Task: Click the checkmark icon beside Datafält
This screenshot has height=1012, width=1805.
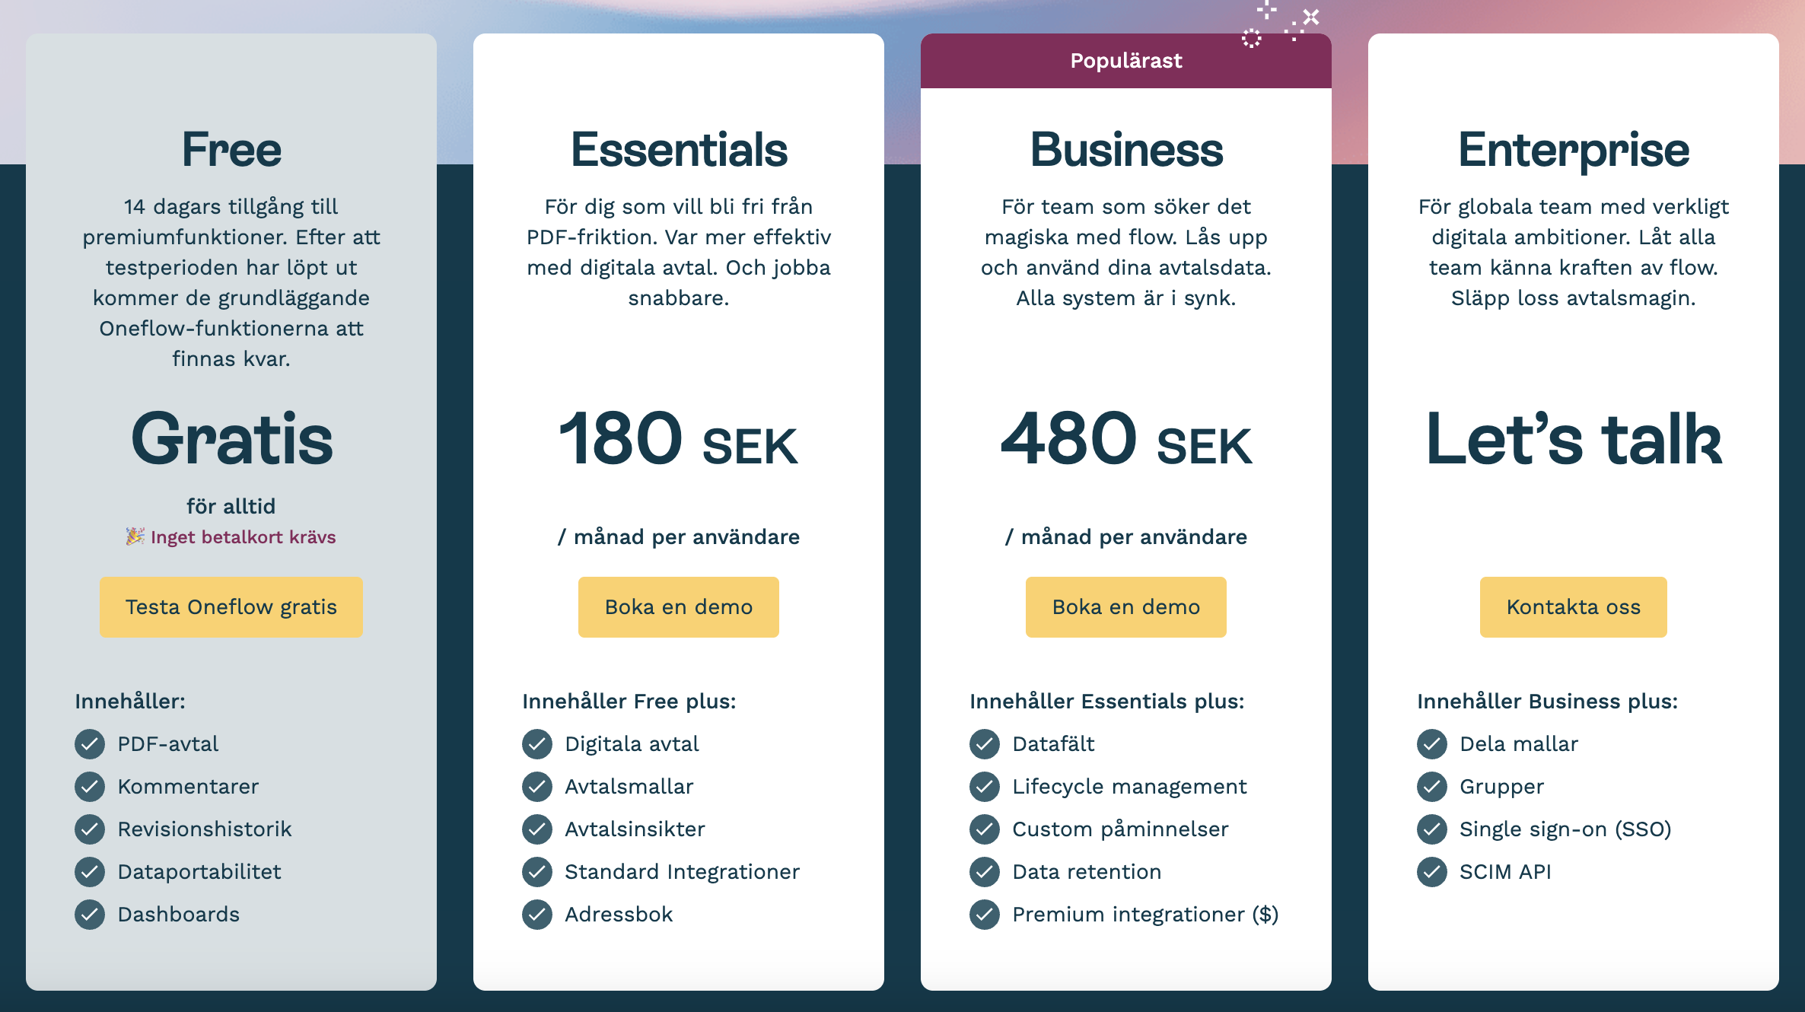Action: click(985, 744)
